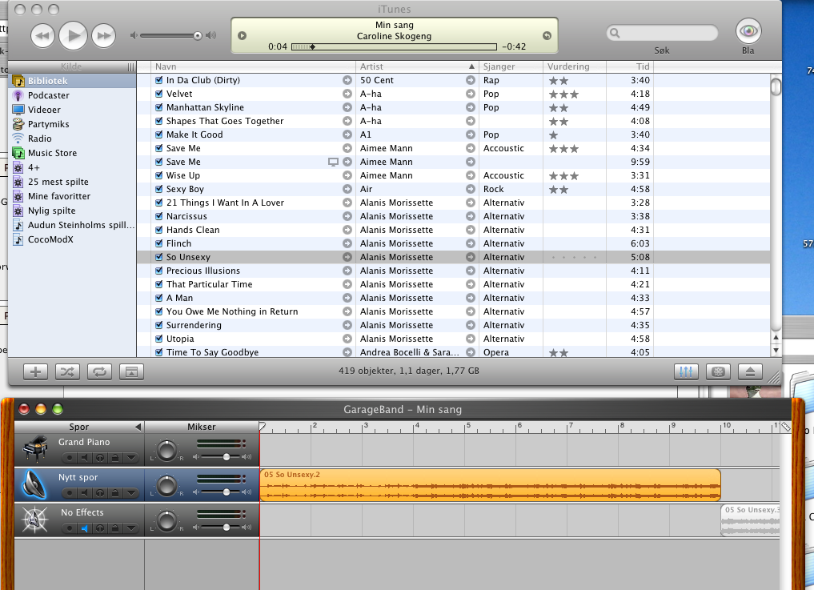Viewport: 814px width, 590px height.
Task: Uncheck the In Da Club (Dirty) checkbox
Action: pos(158,80)
